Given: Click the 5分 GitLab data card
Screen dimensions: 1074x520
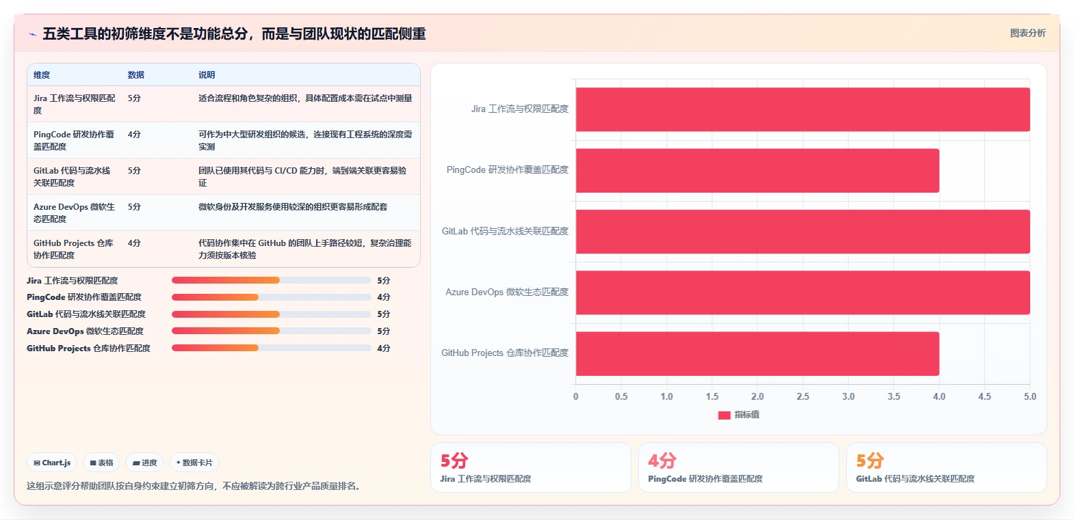Looking at the screenshot, I should 947,467.
